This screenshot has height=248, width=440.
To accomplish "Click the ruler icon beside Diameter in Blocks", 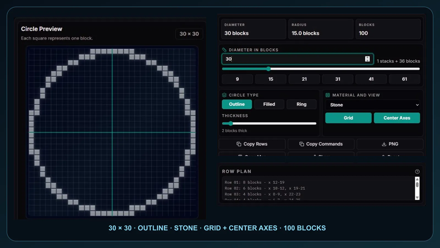I will pos(224,50).
